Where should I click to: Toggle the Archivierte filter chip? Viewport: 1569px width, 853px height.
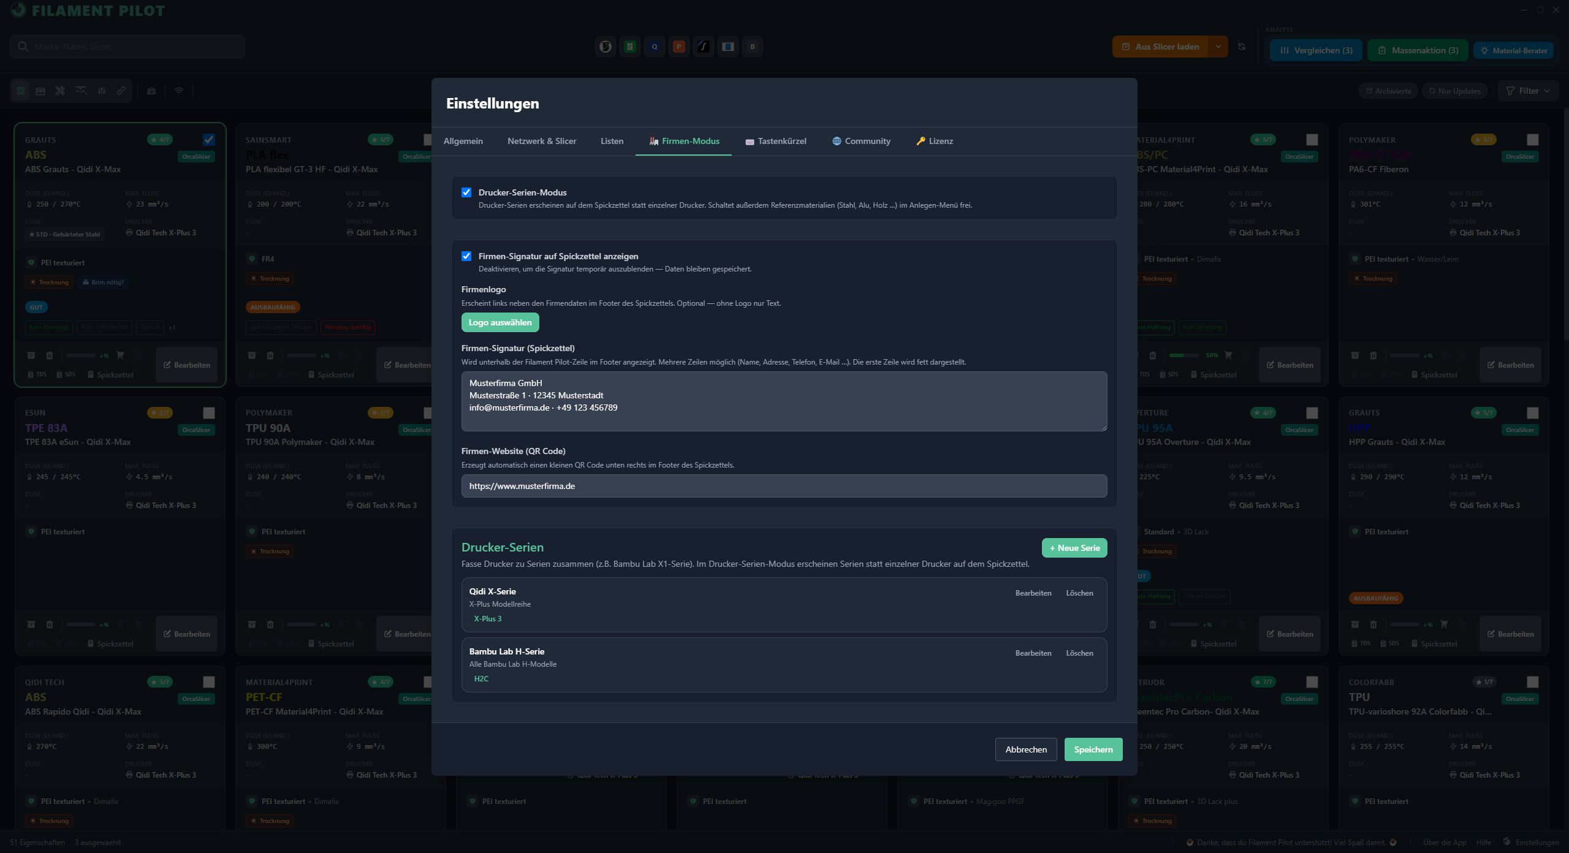(x=1388, y=91)
